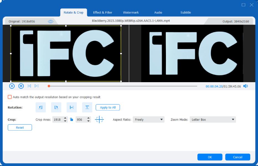Cancel the editing dialog
Screen dimensions: 258x166
(x=238, y=157)
